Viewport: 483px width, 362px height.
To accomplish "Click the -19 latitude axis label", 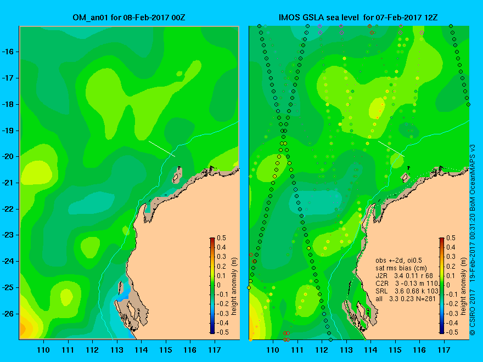I will (x=7, y=131).
